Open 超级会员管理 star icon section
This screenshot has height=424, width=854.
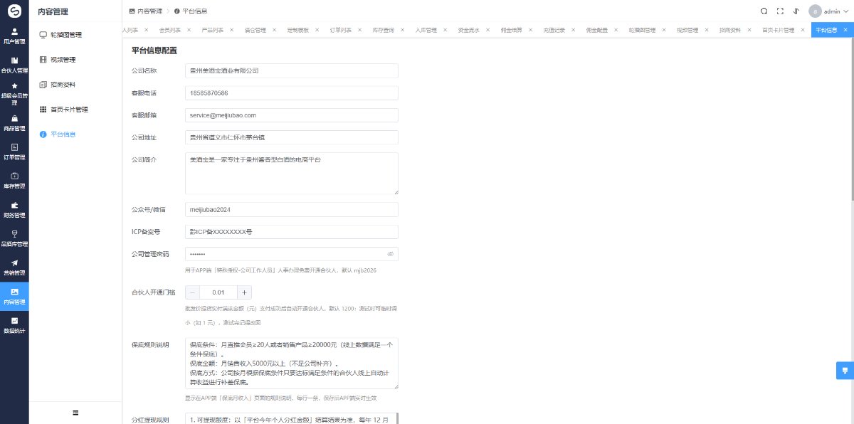tap(14, 93)
